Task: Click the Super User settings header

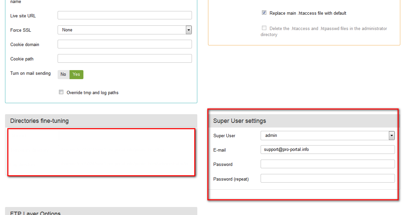Action: click(x=240, y=121)
